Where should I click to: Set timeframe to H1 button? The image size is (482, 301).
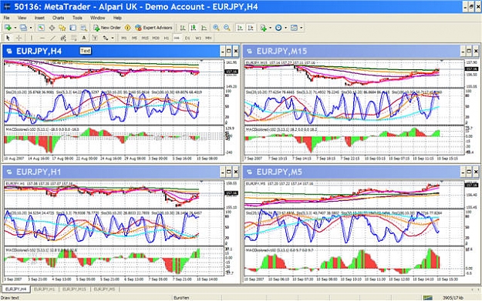tap(167, 38)
